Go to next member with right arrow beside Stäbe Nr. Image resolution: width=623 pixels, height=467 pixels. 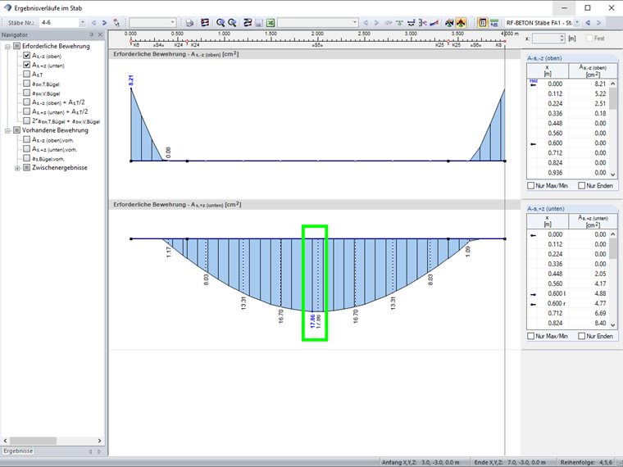104,23
